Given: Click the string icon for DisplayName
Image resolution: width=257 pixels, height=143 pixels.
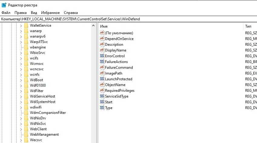Looking at the screenshot, I should (x=102, y=50).
